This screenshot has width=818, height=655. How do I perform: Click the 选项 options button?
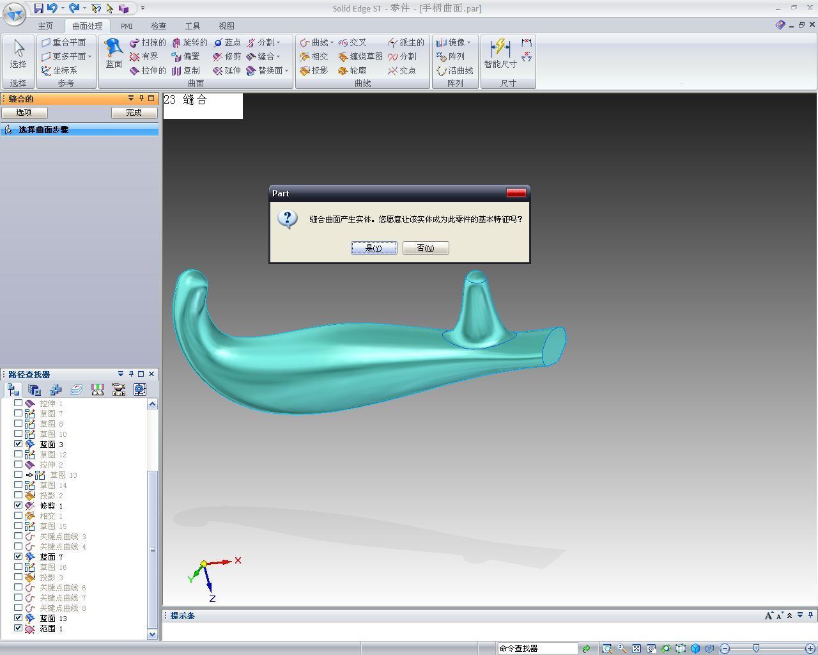24,113
